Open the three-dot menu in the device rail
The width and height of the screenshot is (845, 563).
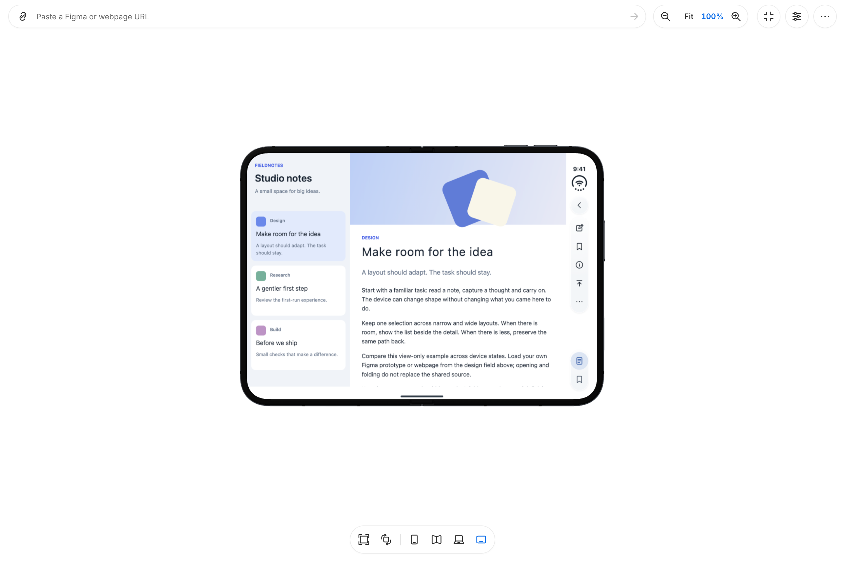pyautogui.click(x=579, y=302)
